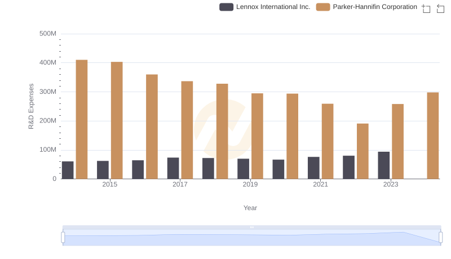451x259 pixels.
Task: Click the last Parker-Hannifin bar at right edge
Action: (432, 136)
